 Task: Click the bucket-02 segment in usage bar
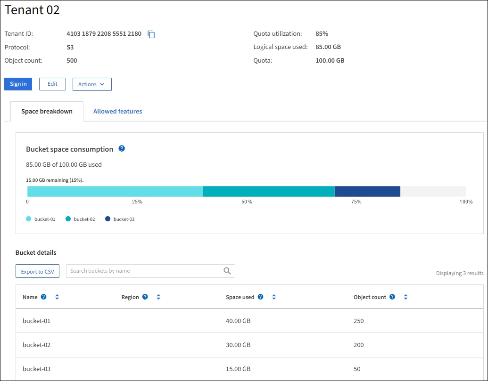268,191
